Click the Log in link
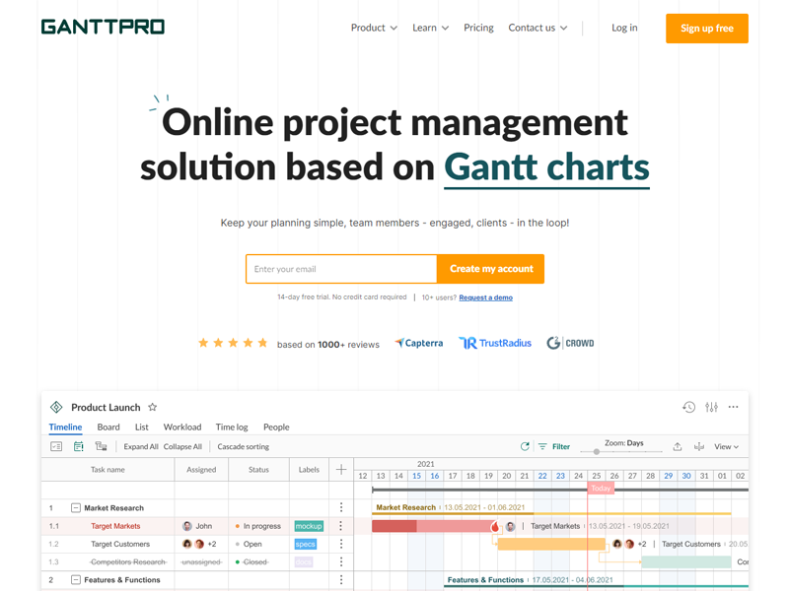The height and width of the screenshot is (591, 789). coord(624,28)
